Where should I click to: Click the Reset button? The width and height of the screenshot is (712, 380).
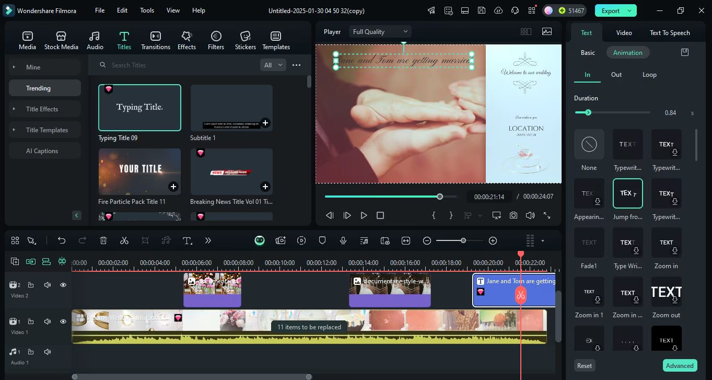(585, 366)
